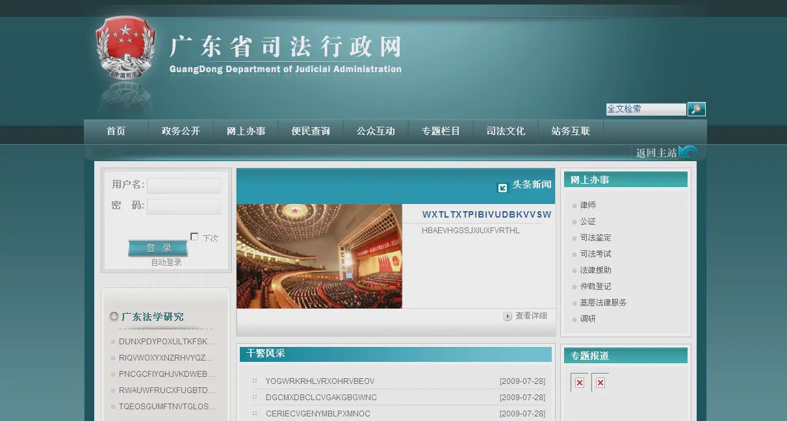Screen dimensions: 787x421
Task: Open 便民查询 in the navigation bar
Action: coord(311,131)
